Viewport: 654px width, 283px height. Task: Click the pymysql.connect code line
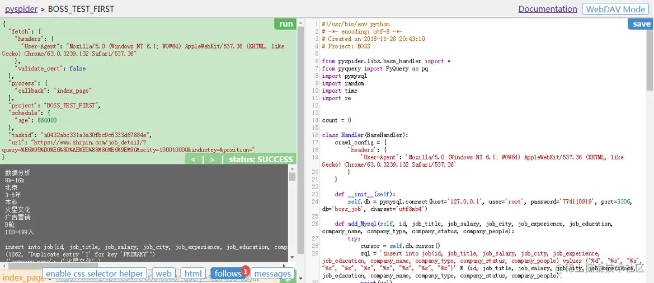click(478, 205)
